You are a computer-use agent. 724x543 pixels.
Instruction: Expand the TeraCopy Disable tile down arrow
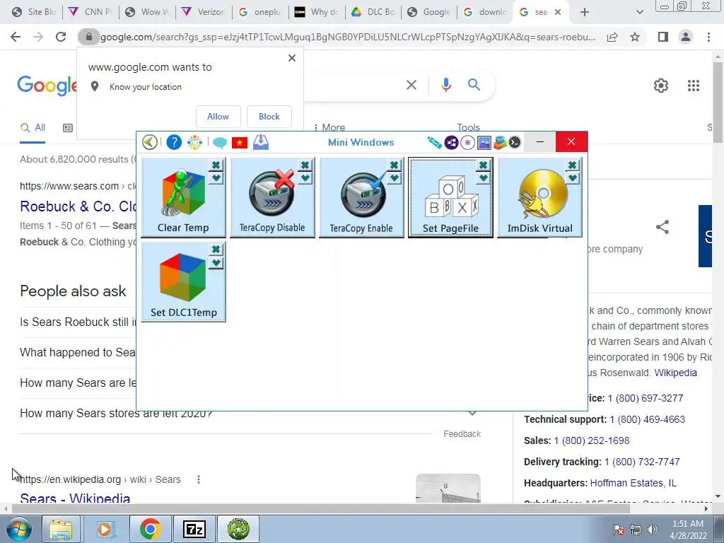pos(305,177)
